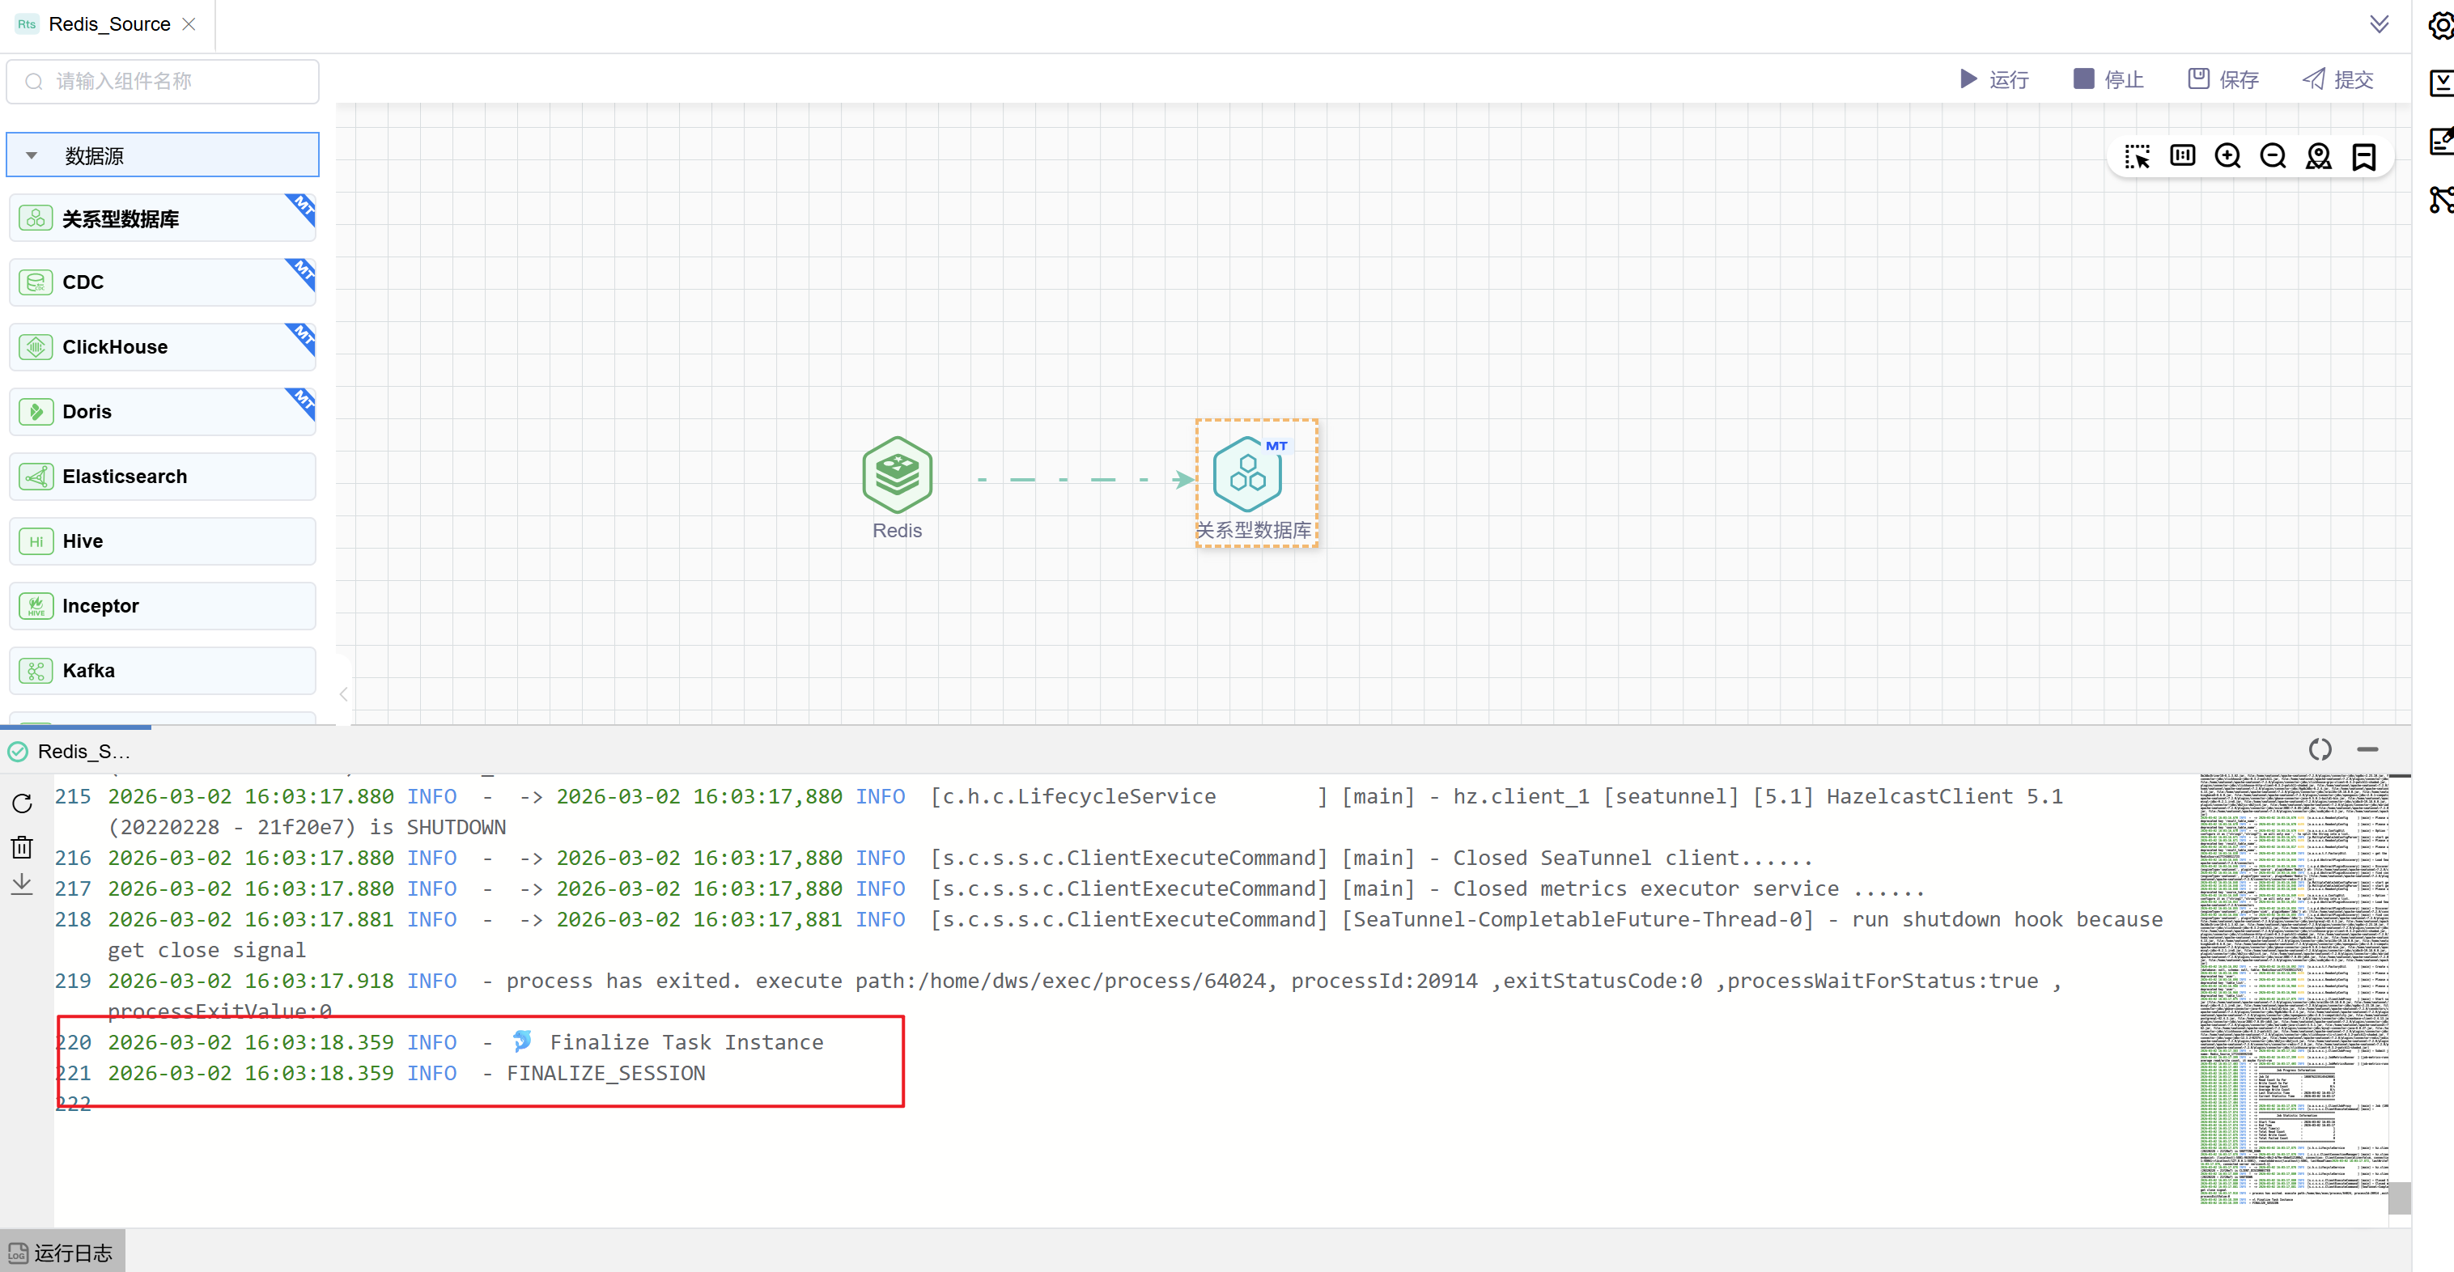
Task: Click the locate-to-center canvas icon
Action: click(x=2318, y=156)
